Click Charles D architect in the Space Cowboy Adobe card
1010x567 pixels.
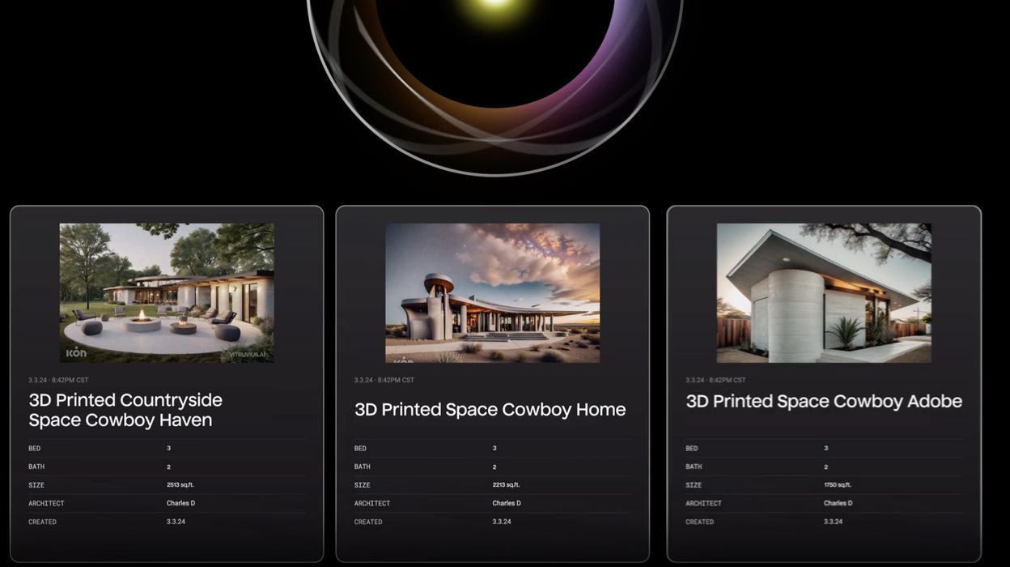(838, 503)
